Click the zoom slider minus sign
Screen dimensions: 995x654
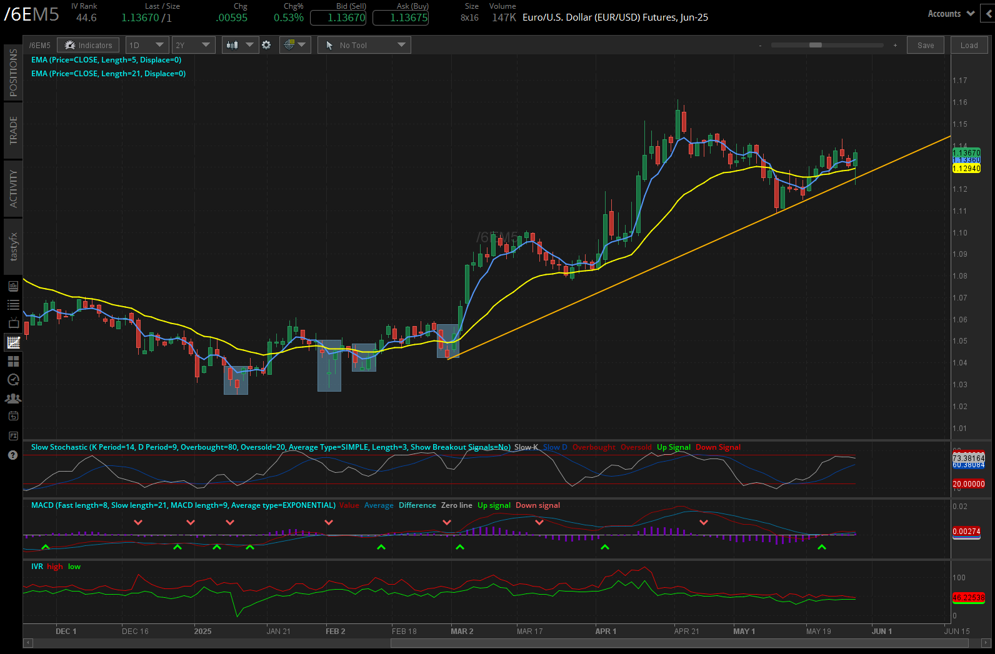coord(761,46)
